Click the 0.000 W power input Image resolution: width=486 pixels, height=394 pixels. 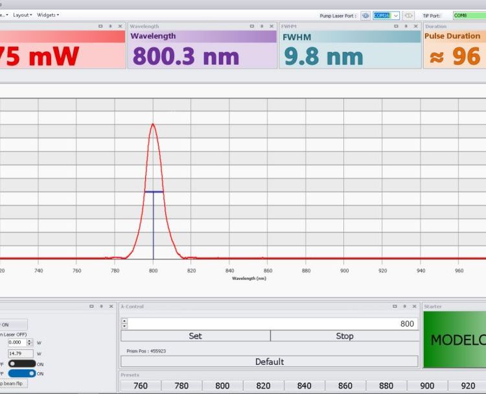(x=17, y=343)
